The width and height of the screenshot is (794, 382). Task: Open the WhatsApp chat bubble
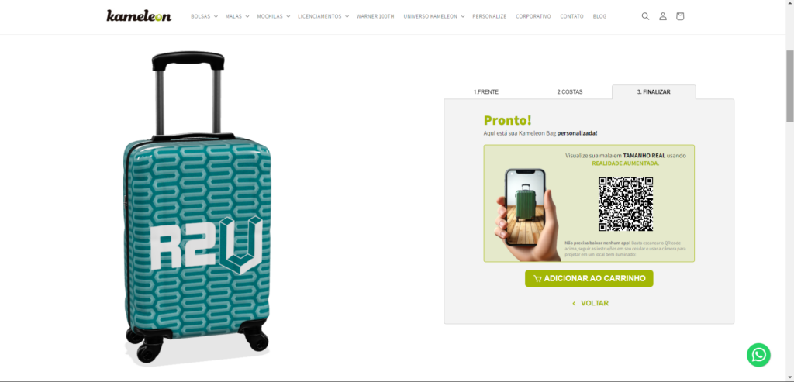pos(758,355)
